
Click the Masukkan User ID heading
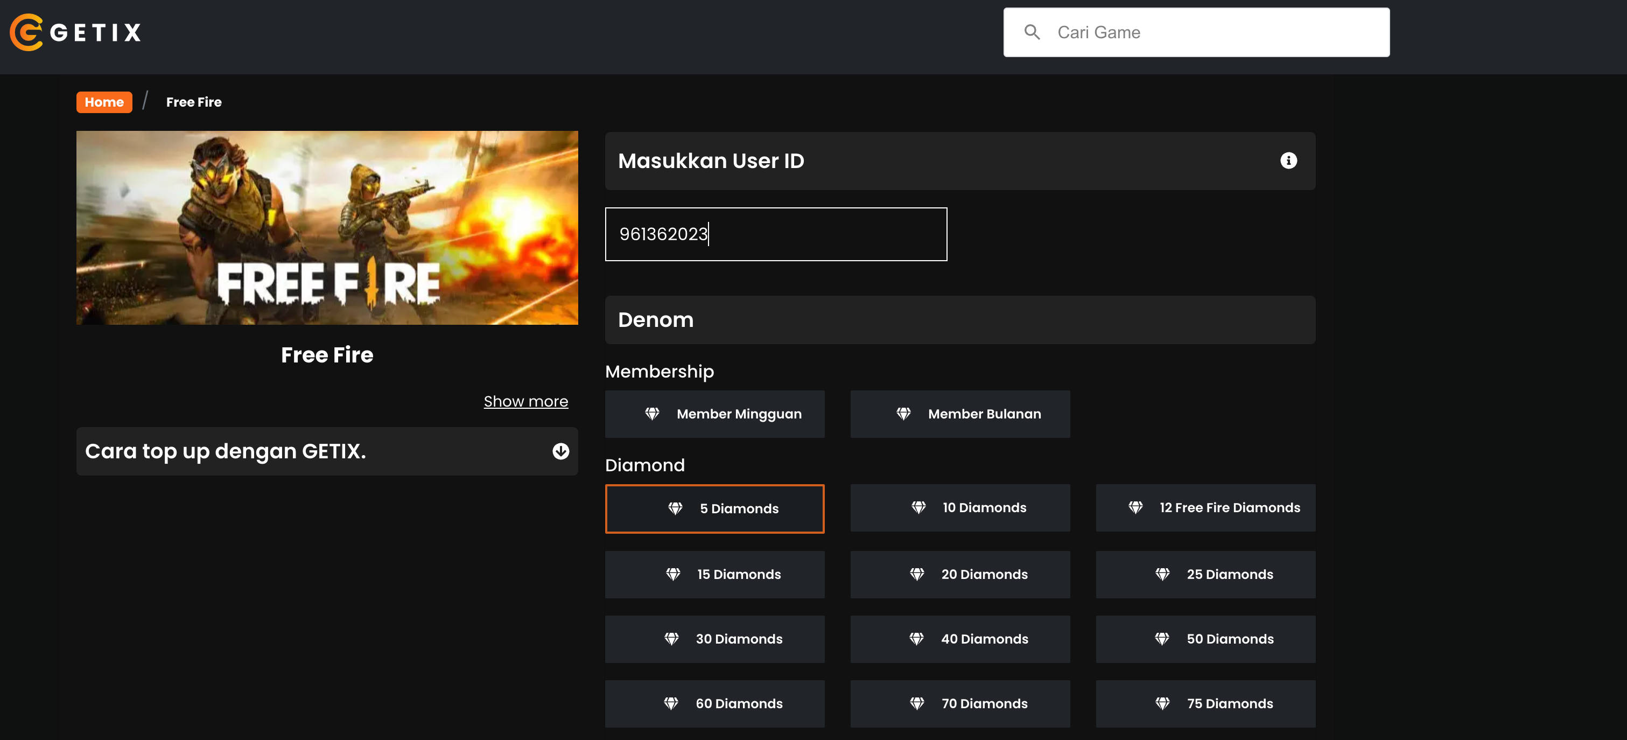coord(711,160)
